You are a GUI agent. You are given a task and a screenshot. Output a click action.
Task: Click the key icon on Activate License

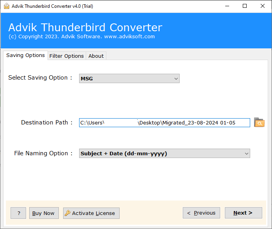click(67, 213)
